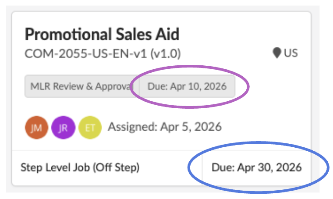Click the US country label

click(291, 53)
